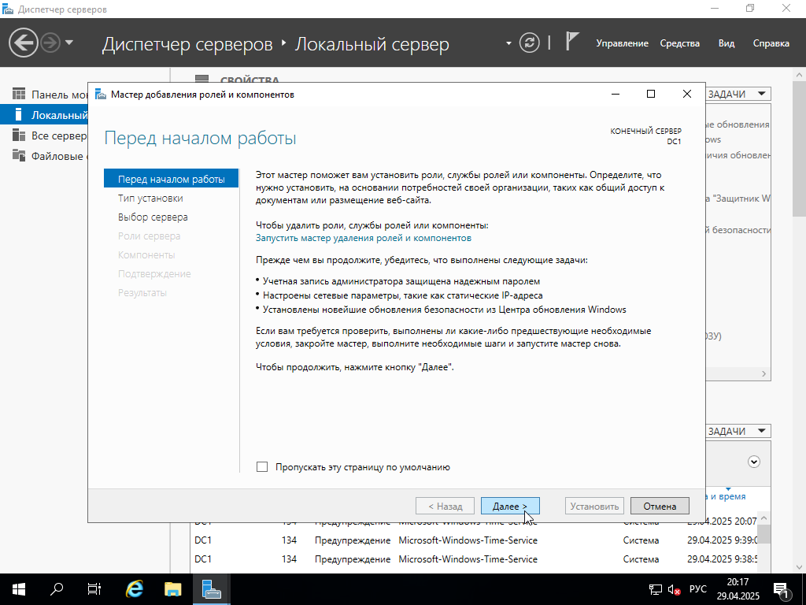Click the muted volume tray icon
The height and width of the screenshot is (605, 806).
point(674,589)
